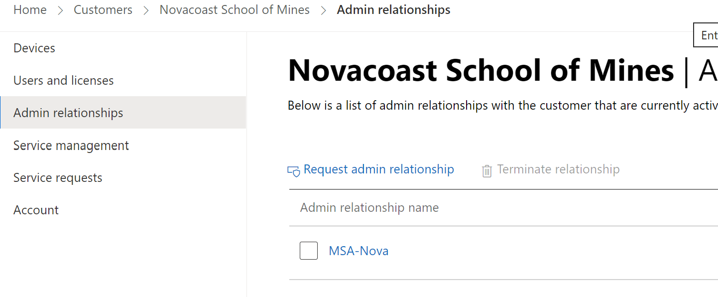Open the Account page from the sidebar

(x=36, y=210)
